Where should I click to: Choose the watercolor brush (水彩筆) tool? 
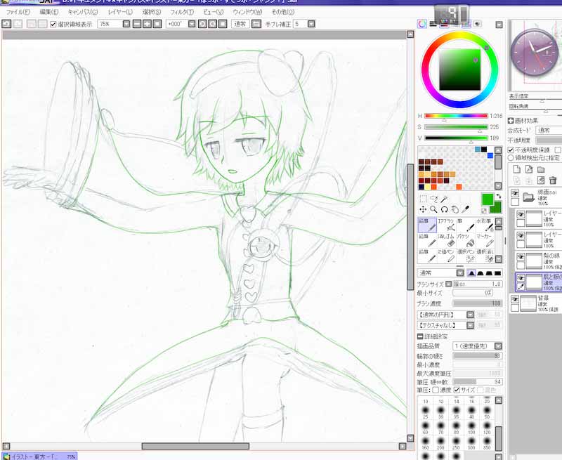484,225
